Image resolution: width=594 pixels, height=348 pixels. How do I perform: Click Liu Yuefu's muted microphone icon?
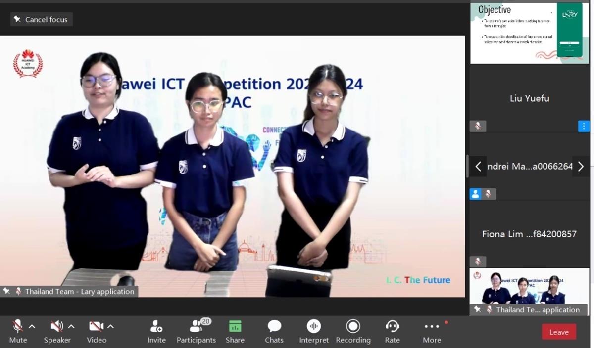click(x=478, y=126)
